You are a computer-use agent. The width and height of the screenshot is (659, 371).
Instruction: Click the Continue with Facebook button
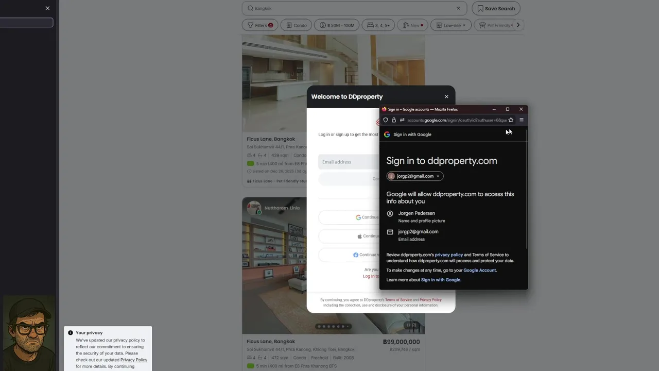tap(349, 255)
